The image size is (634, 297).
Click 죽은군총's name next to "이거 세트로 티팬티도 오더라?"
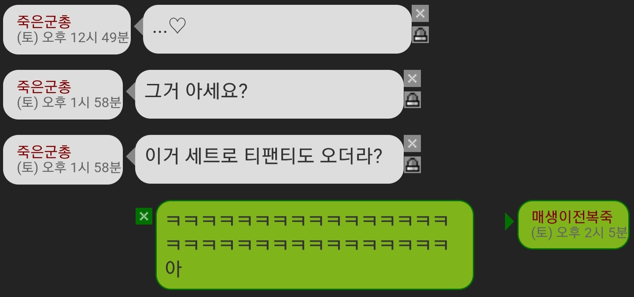pos(44,152)
